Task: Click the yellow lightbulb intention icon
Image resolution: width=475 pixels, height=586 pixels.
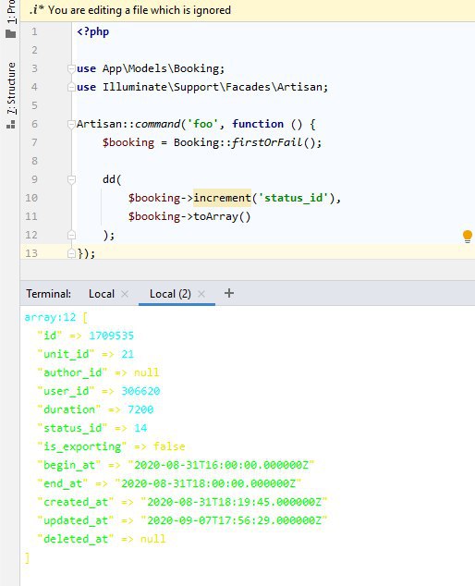Action: [468, 237]
